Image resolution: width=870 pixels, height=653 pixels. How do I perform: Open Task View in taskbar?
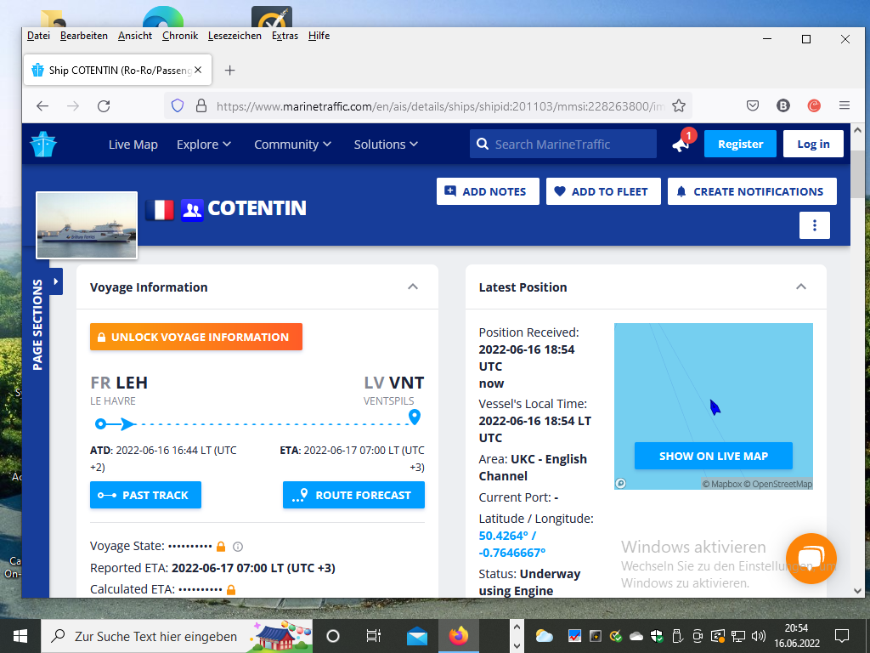[x=374, y=636]
